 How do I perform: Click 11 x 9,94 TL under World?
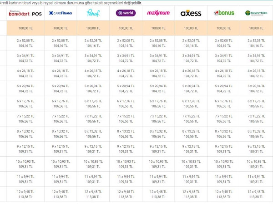pos(126,177)
